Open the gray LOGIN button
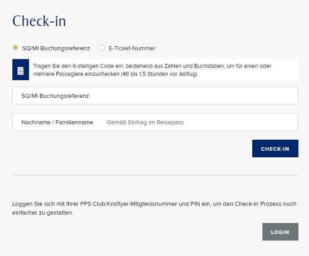The image size is (309, 256). [280, 232]
